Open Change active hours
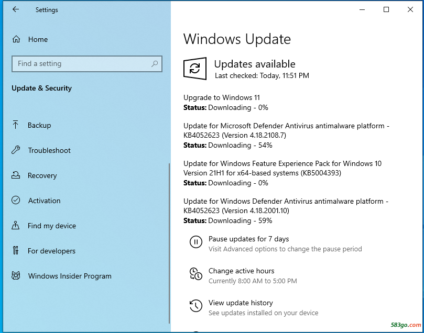This screenshot has width=424, height=333. click(x=241, y=271)
